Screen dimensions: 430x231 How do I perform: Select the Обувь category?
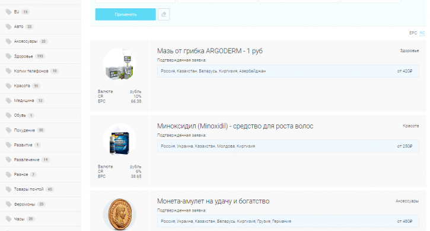click(20, 115)
